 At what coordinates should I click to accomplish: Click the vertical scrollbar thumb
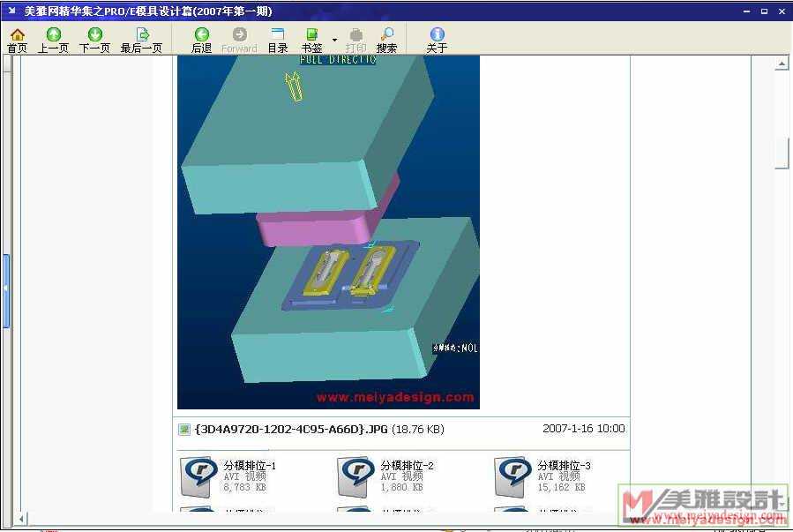coord(782,153)
